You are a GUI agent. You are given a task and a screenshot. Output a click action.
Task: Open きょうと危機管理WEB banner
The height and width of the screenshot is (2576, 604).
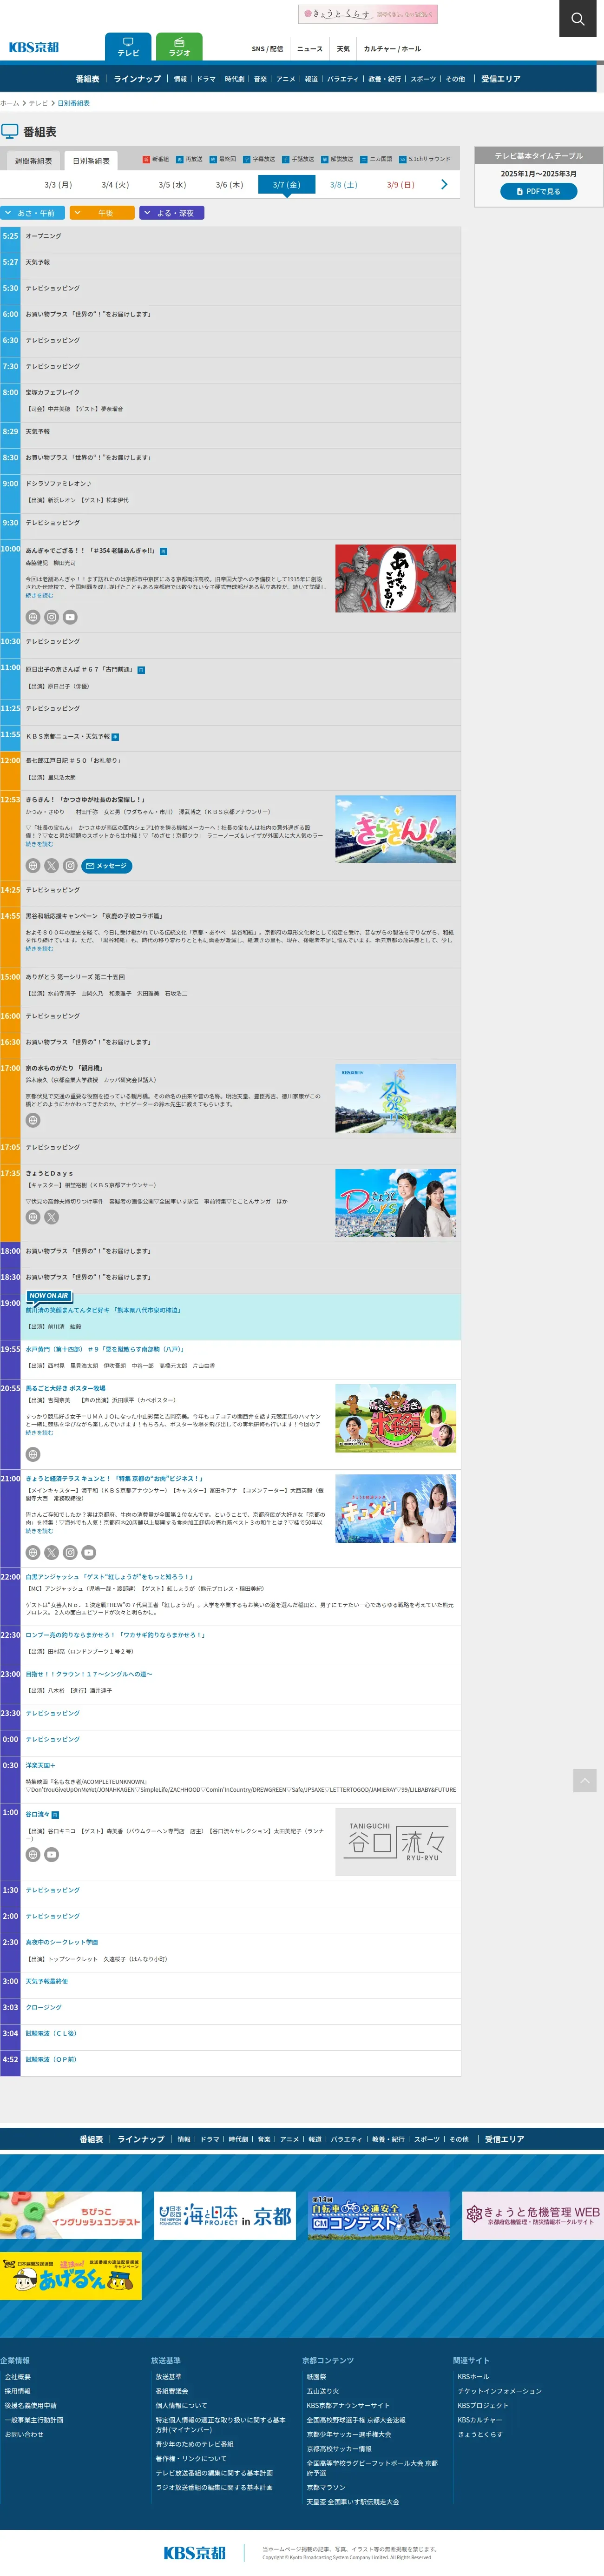click(x=533, y=2215)
